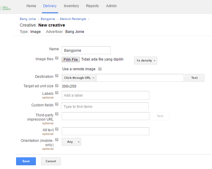Click help icon next to Destination label
The width and height of the screenshot is (212, 169).
tap(57, 76)
